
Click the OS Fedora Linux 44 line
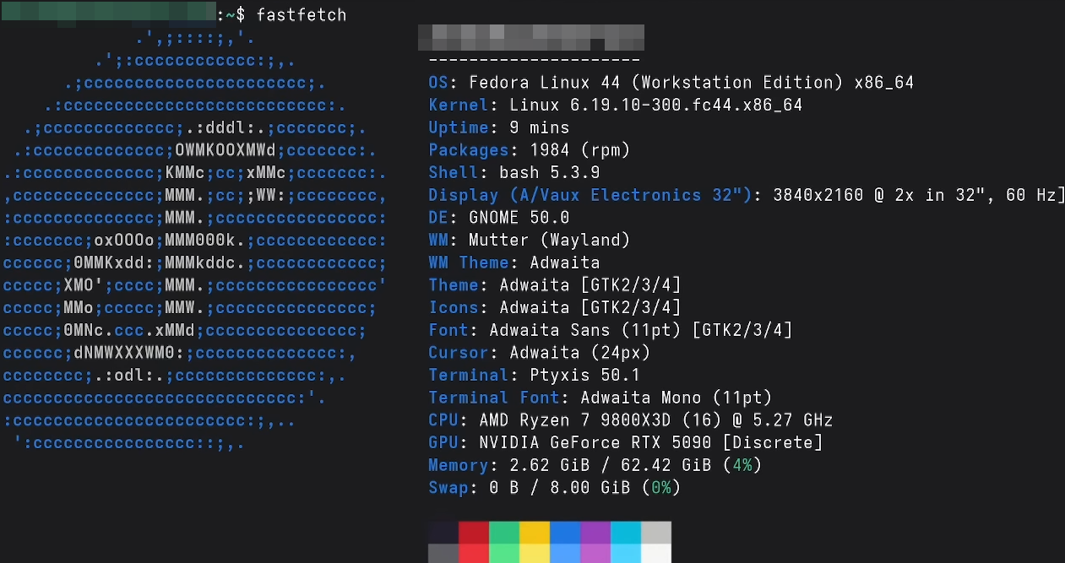point(671,83)
